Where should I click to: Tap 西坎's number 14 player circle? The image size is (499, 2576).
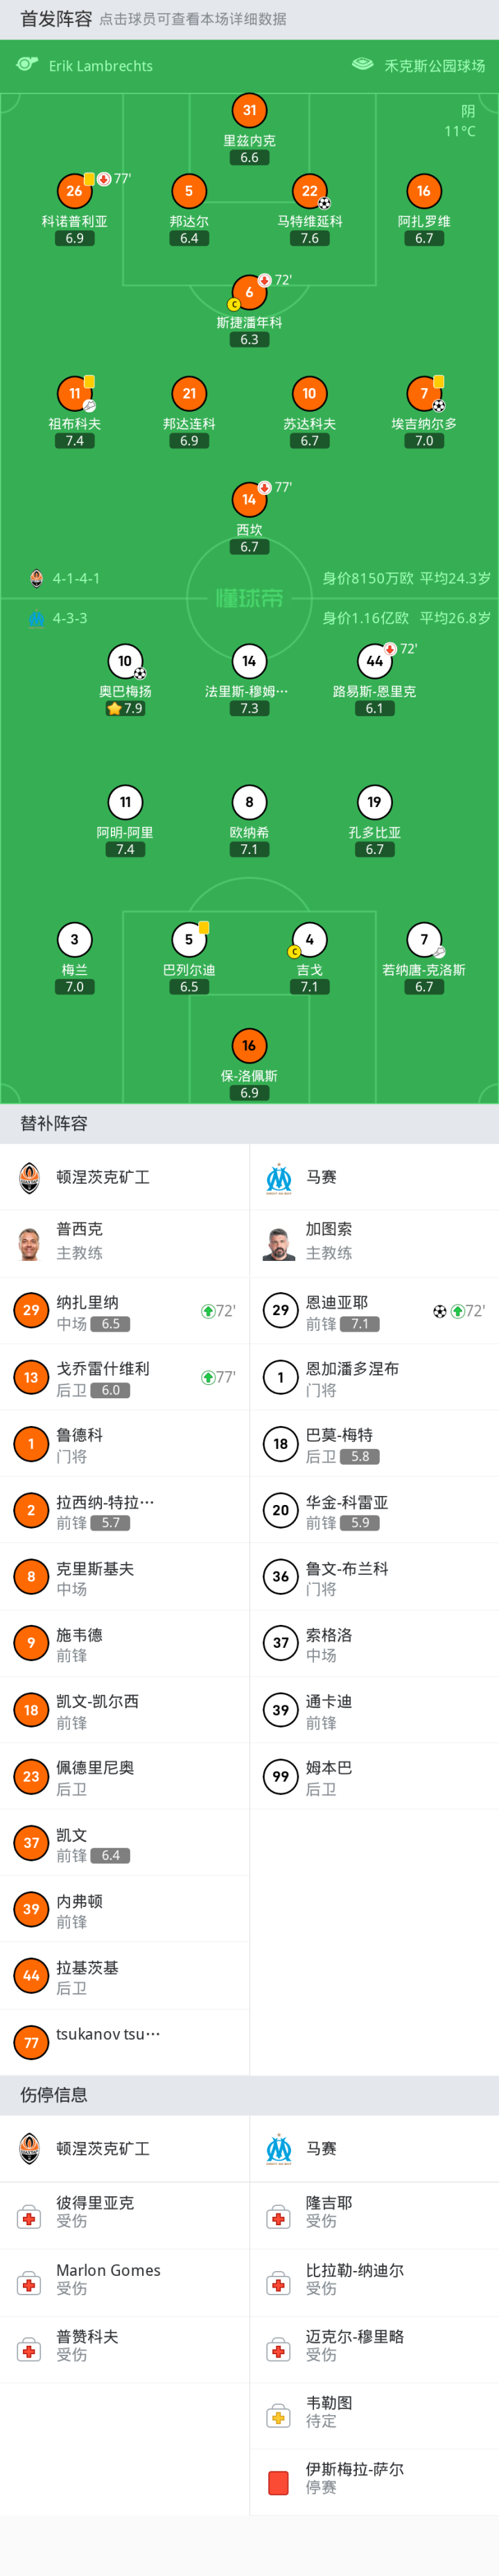click(249, 500)
